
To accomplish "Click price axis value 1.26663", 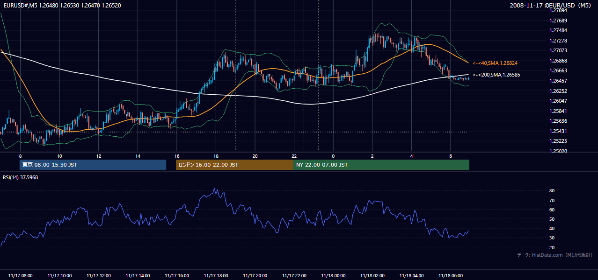I will point(558,71).
